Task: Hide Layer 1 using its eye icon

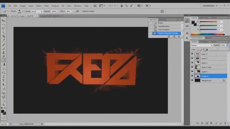Action: point(192,54)
